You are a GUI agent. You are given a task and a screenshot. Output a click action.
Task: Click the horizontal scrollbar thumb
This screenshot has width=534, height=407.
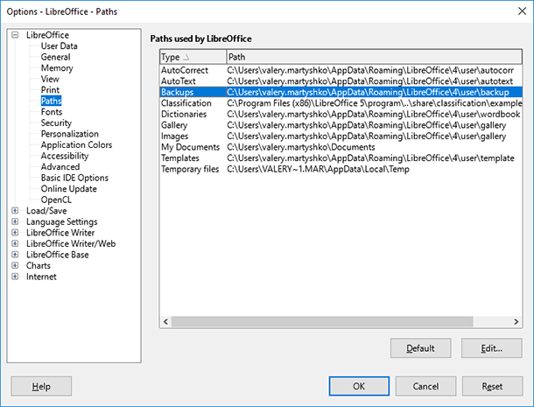(322, 321)
